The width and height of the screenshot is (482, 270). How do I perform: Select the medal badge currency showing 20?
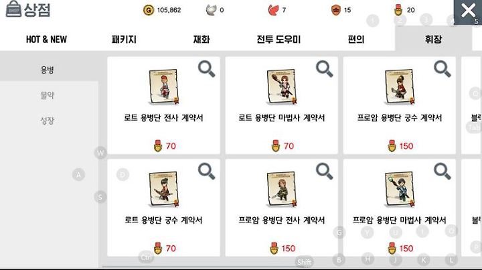pos(398,10)
